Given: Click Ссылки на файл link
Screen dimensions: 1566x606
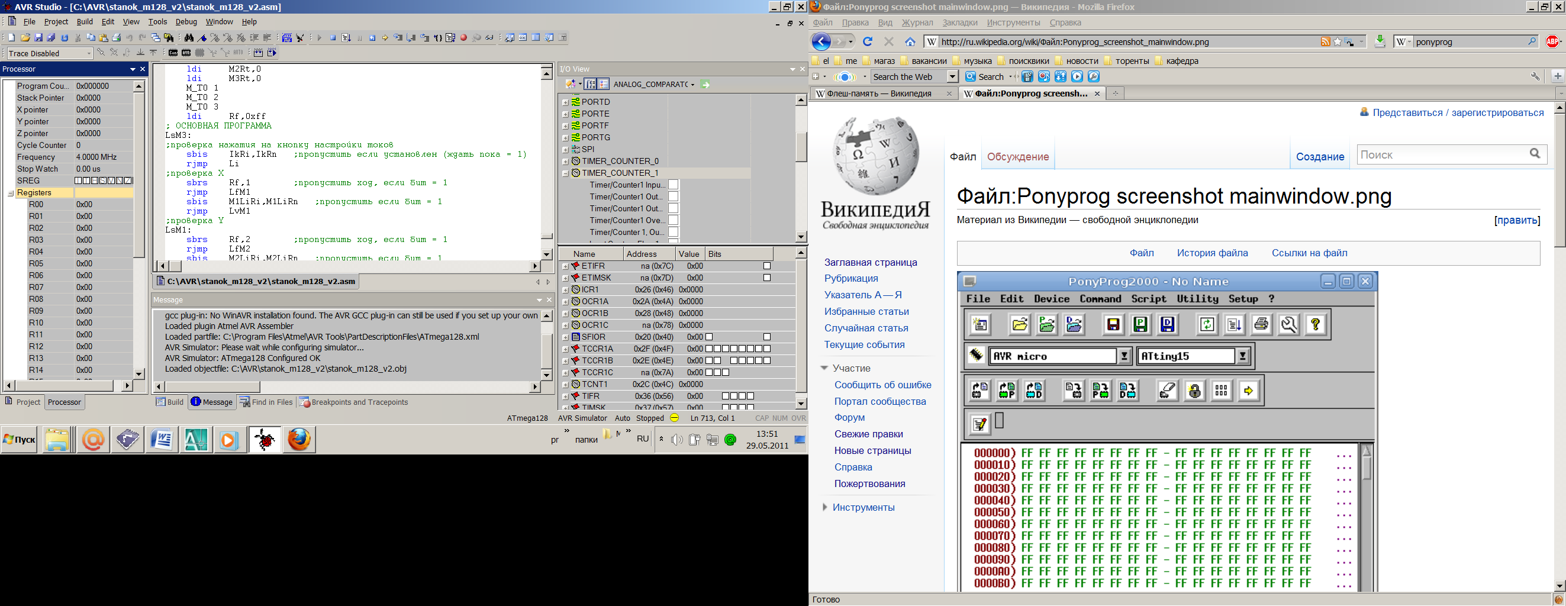Looking at the screenshot, I should pyautogui.click(x=1310, y=253).
